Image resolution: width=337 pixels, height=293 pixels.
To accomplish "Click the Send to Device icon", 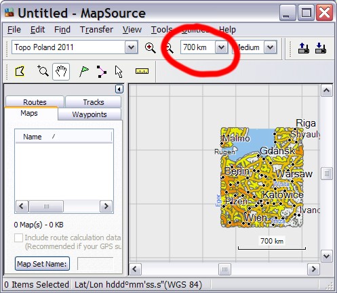I will coord(303,48).
